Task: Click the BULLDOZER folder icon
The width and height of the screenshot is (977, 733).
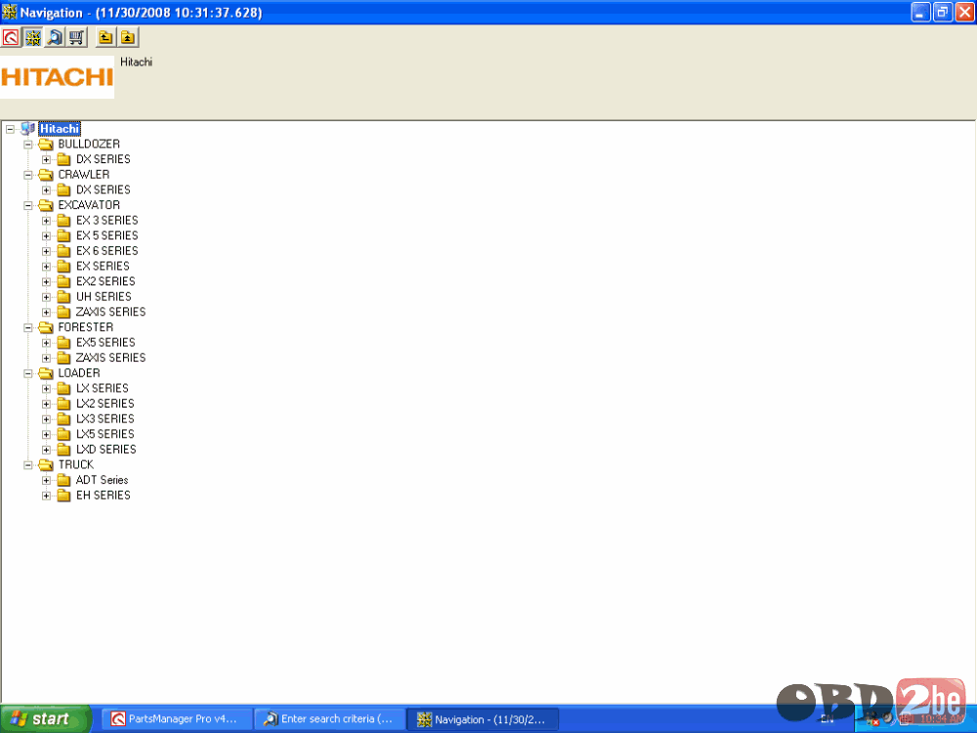Action: click(46, 144)
